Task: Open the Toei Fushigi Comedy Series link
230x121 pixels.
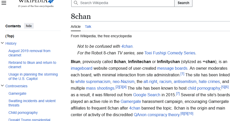Action: (x=170, y=53)
